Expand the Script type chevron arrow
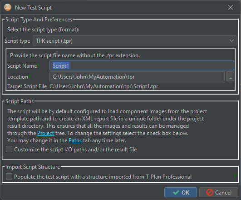This screenshot has width=241, height=200. pos(231,41)
